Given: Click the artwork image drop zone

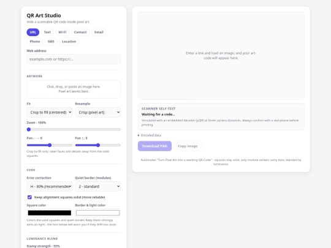Looking at the screenshot, I should [x=74, y=89].
